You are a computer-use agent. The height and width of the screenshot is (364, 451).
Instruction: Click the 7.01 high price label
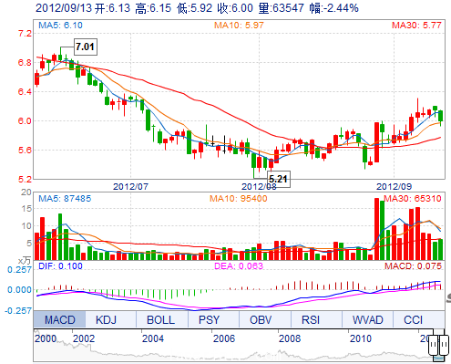click(x=86, y=47)
